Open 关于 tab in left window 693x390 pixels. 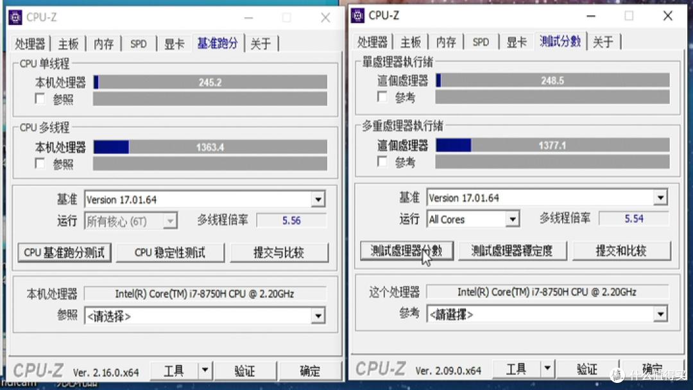click(x=261, y=44)
